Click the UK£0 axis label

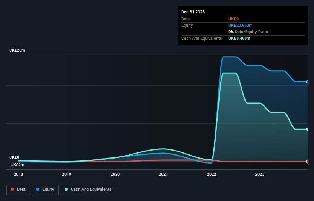click(14, 157)
